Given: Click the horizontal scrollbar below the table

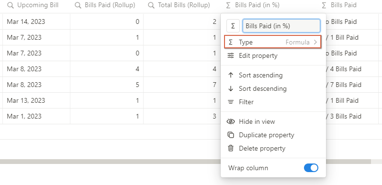Looking at the screenshot, I should pos(185,162).
